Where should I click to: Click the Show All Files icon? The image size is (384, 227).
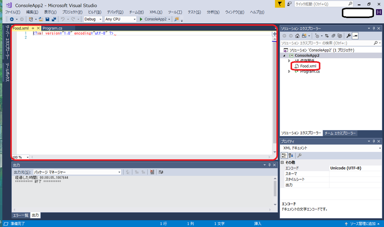340,36
